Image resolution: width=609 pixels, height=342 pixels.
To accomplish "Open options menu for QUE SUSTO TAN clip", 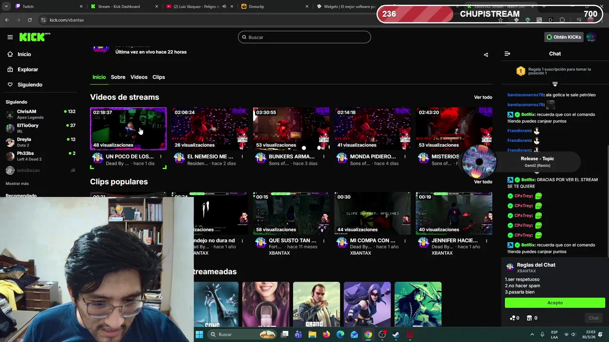I will pos(324,241).
